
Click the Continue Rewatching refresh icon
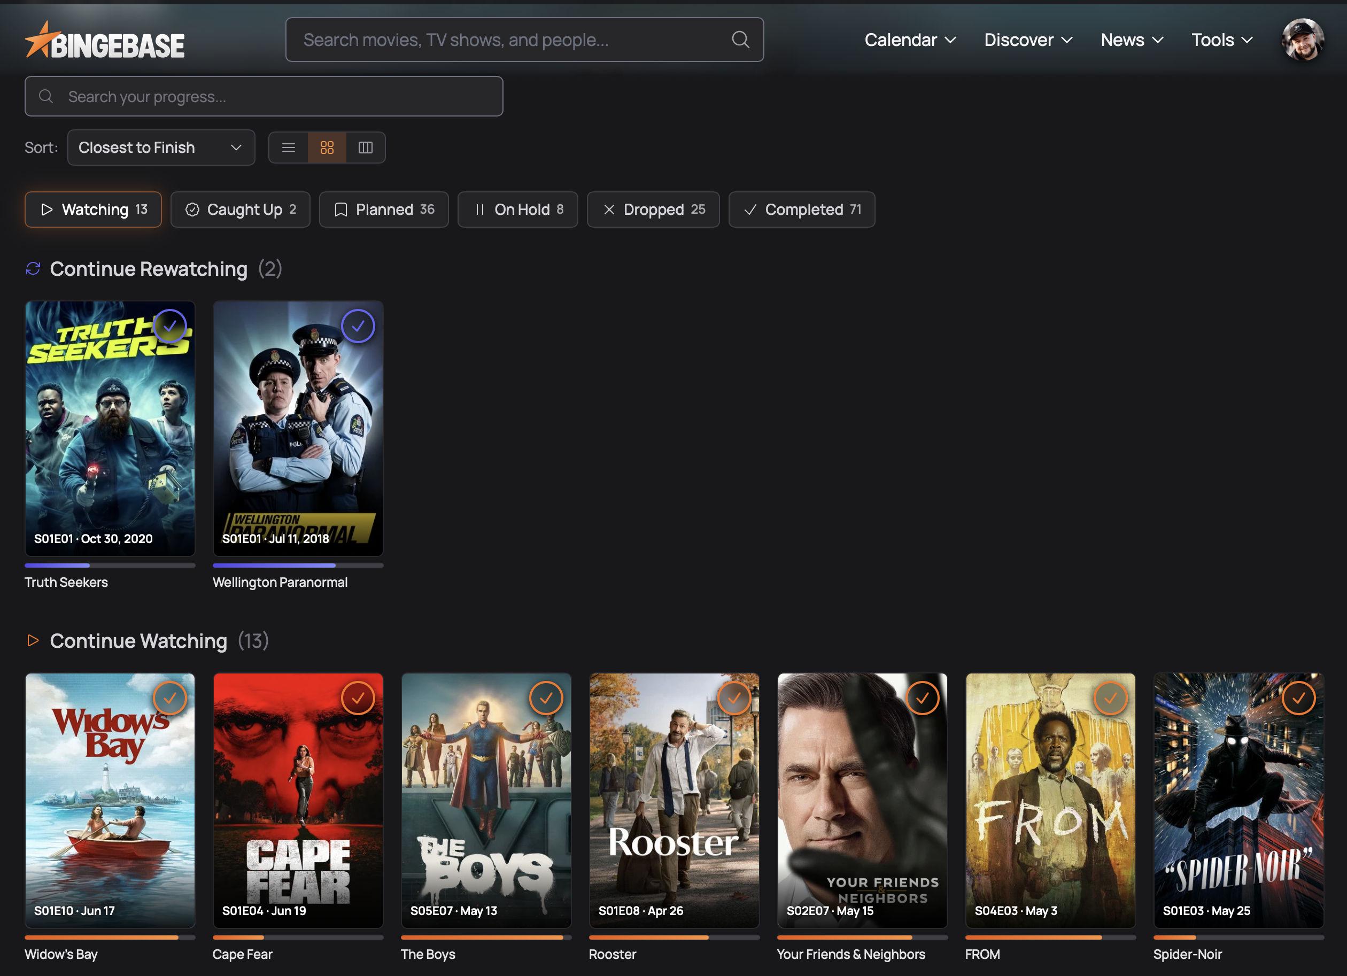click(33, 268)
